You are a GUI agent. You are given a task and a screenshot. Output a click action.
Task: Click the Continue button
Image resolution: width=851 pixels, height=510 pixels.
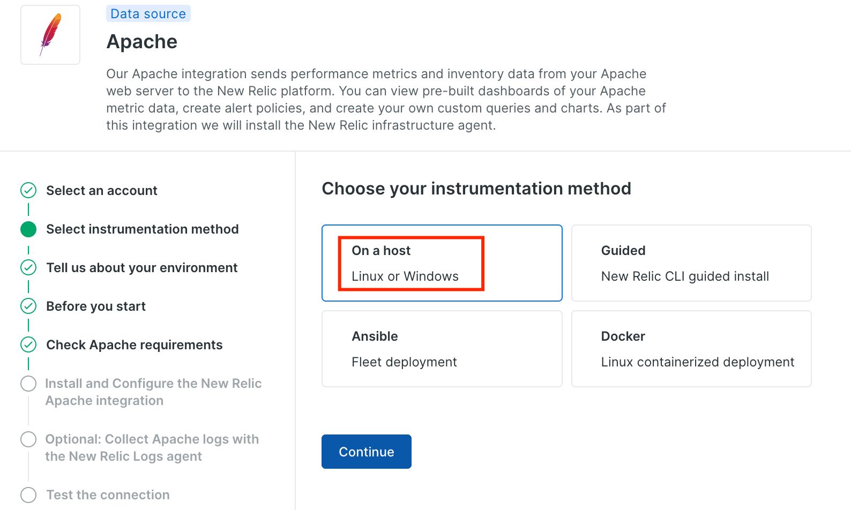pyautogui.click(x=367, y=452)
